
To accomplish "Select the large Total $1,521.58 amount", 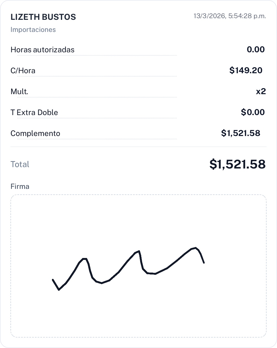I will tap(237, 164).
